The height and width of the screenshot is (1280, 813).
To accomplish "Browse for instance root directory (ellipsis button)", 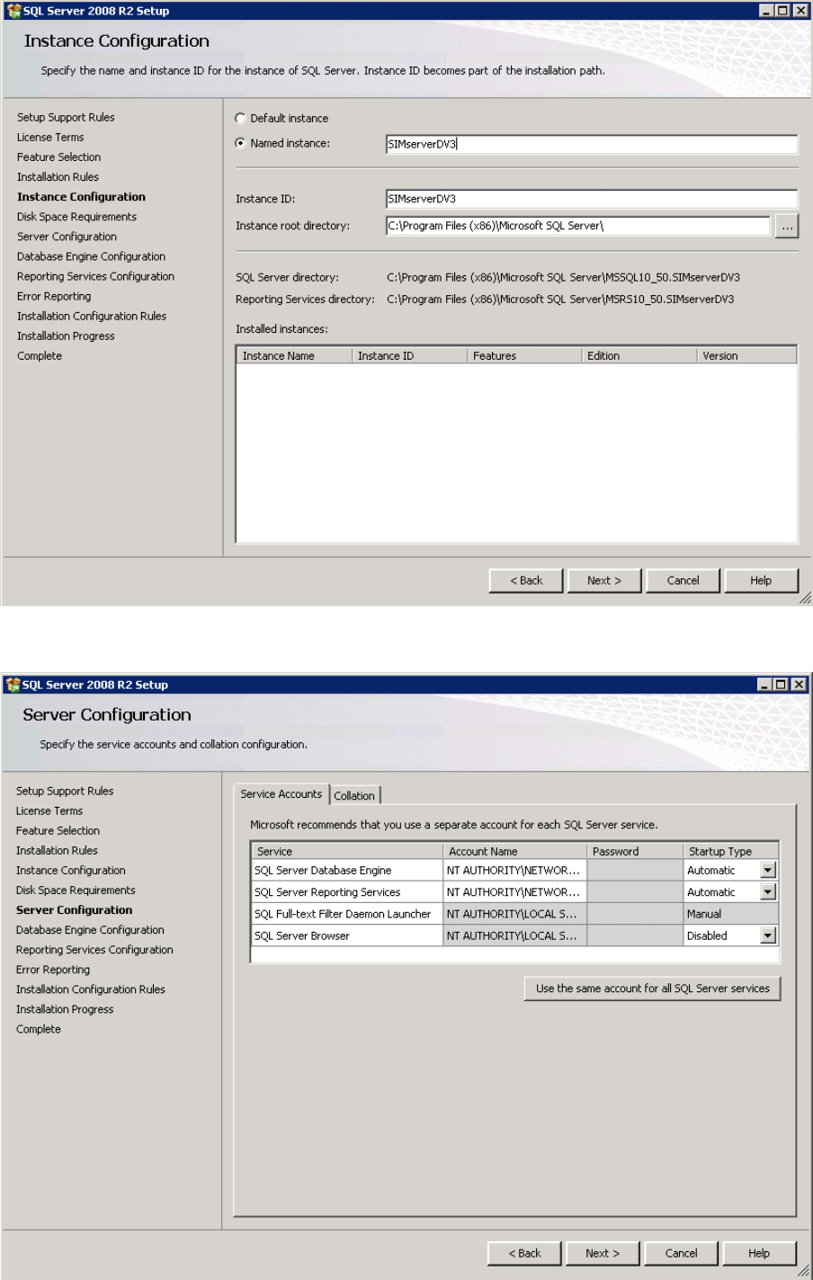I will [787, 227].
